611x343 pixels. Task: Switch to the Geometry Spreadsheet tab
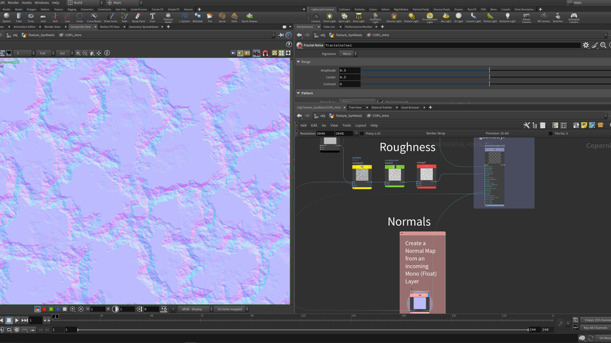pos(143,27)
